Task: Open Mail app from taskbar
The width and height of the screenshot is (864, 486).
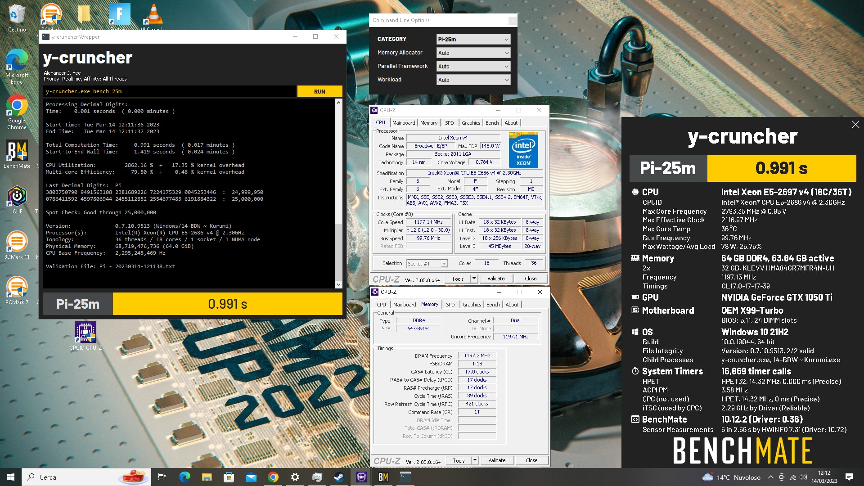Action: pyautogui.click(x=251, y=477)
